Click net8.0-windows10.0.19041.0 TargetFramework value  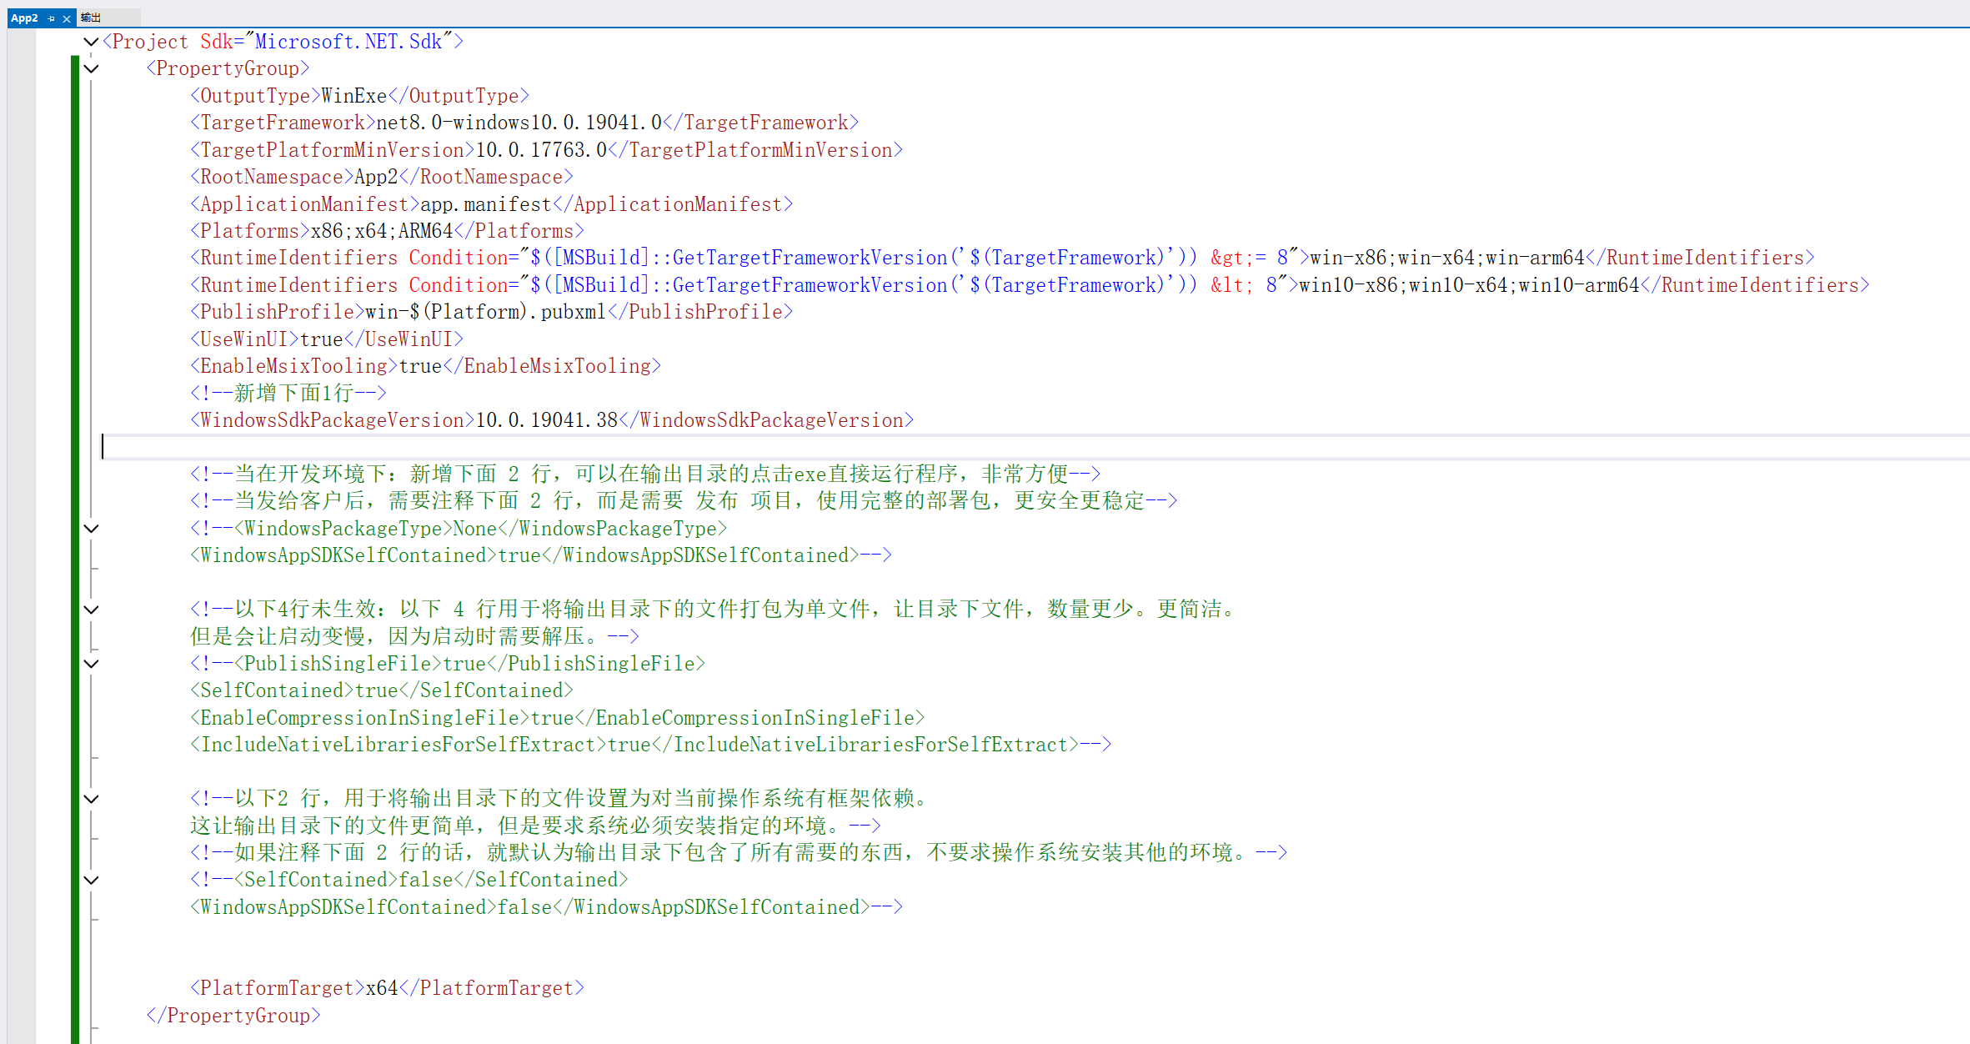(x=519, y=123)
